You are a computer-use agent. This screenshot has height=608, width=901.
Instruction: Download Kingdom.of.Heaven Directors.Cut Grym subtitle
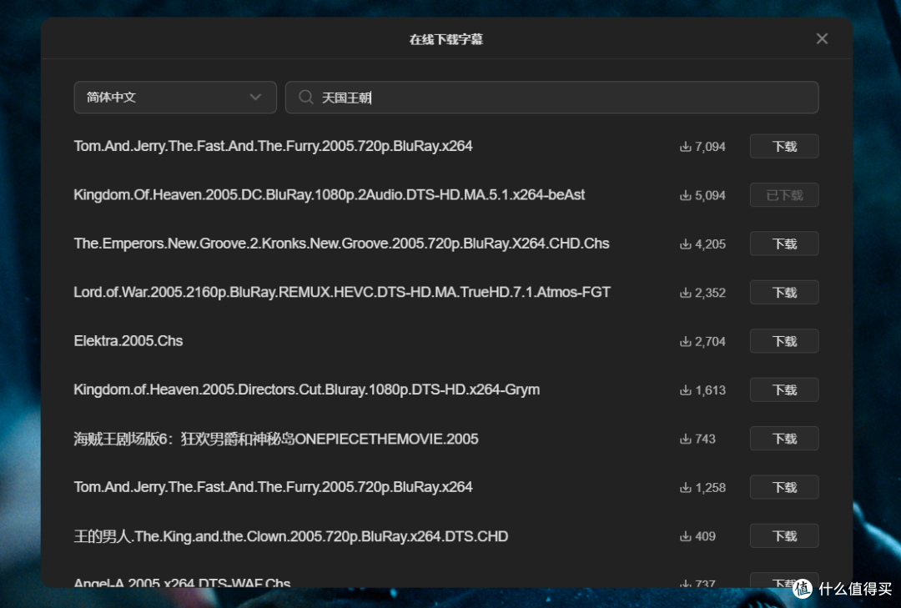[x=783, y=390]
